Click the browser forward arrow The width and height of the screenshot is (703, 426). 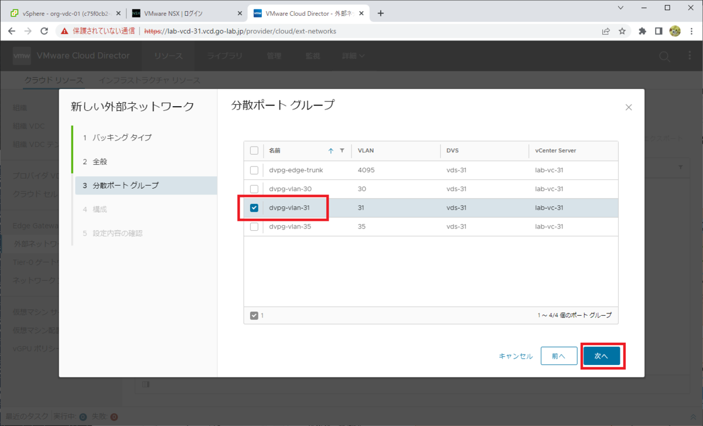pos(28,31)
